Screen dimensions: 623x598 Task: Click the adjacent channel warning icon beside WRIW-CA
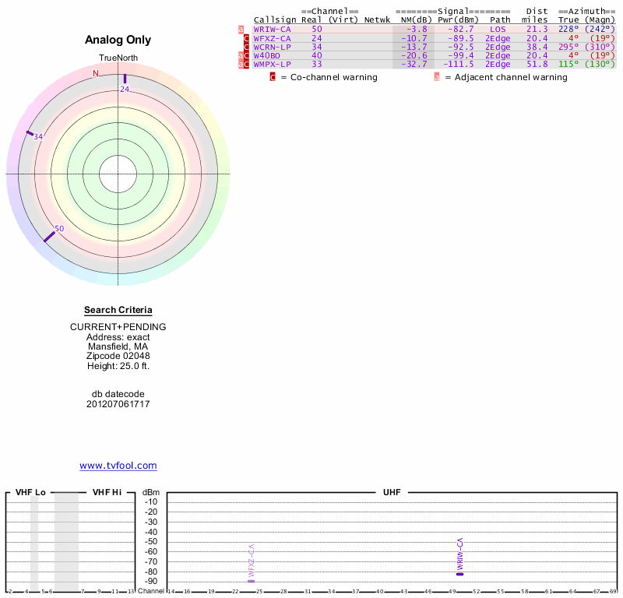click(241, 30)
